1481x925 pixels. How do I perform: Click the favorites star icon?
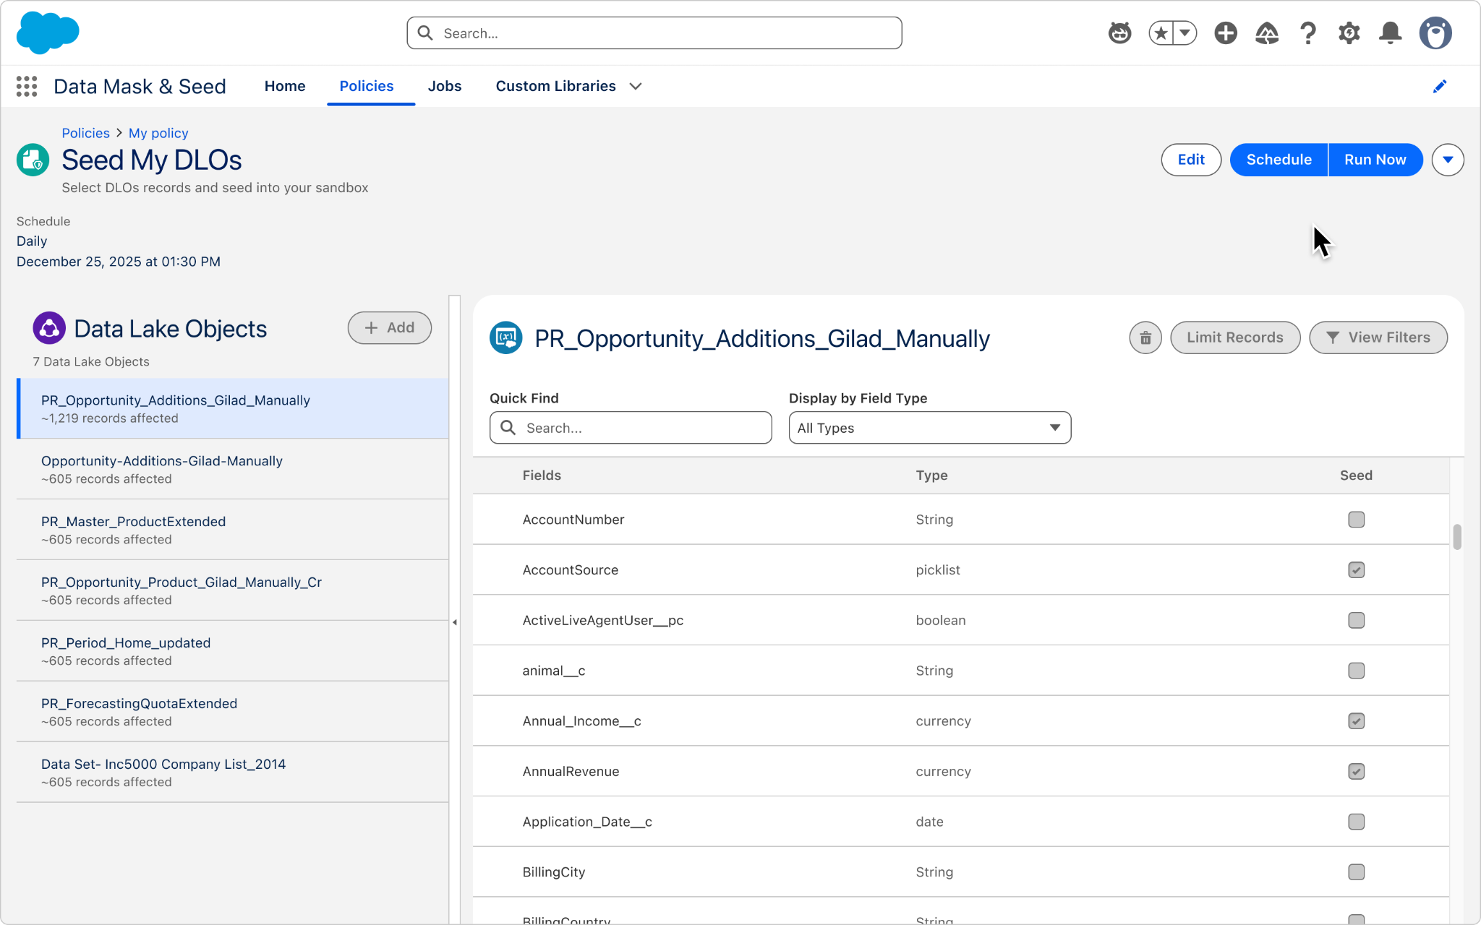pos(1161,33)
